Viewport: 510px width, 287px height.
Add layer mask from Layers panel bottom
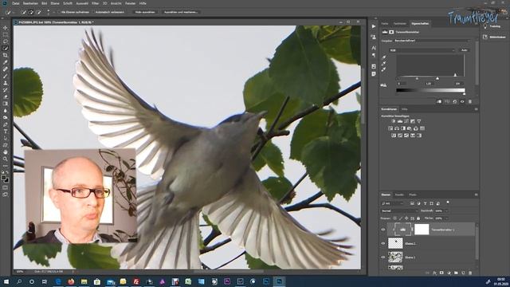(x=441, y=273)
